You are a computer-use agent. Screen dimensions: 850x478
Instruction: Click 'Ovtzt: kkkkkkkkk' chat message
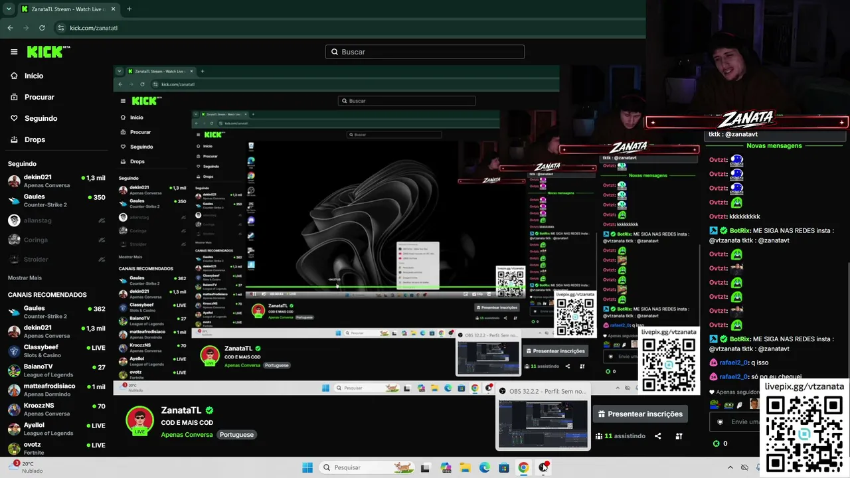(734, 216)
